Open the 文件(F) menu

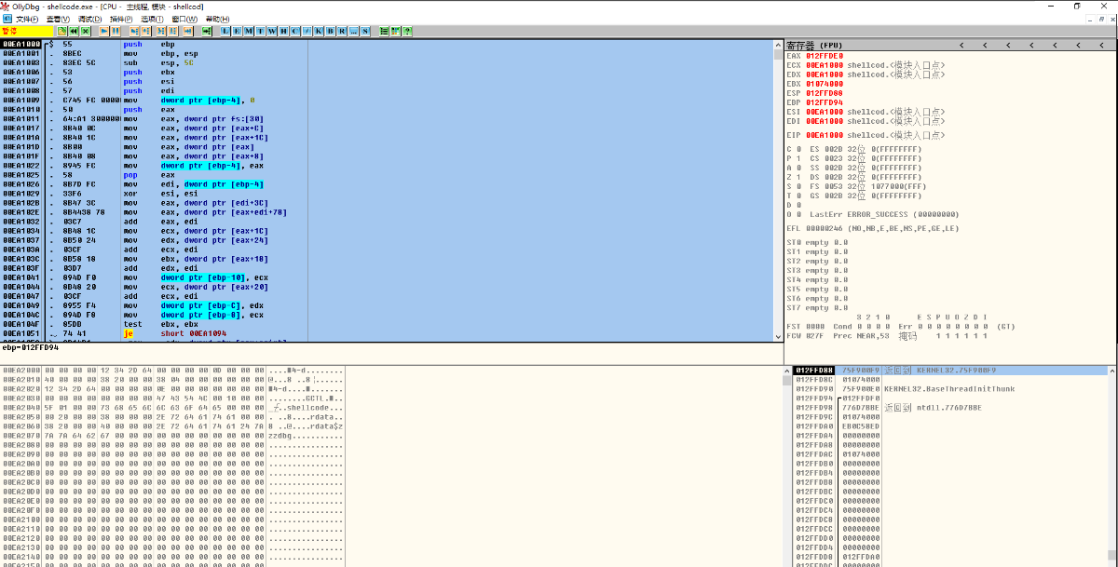[x=27, y=19]
